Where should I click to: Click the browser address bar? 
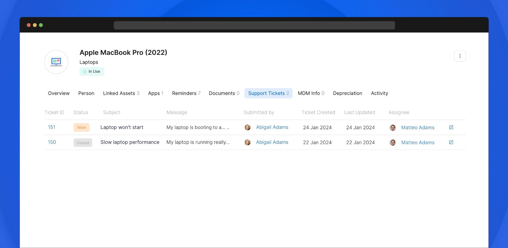[x=254, y=25]
